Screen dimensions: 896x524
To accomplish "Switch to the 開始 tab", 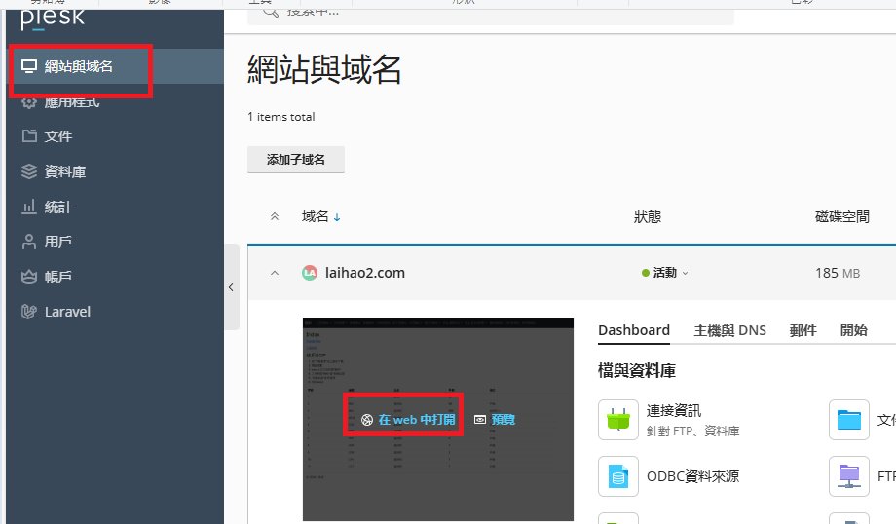I will click(854, 330).
